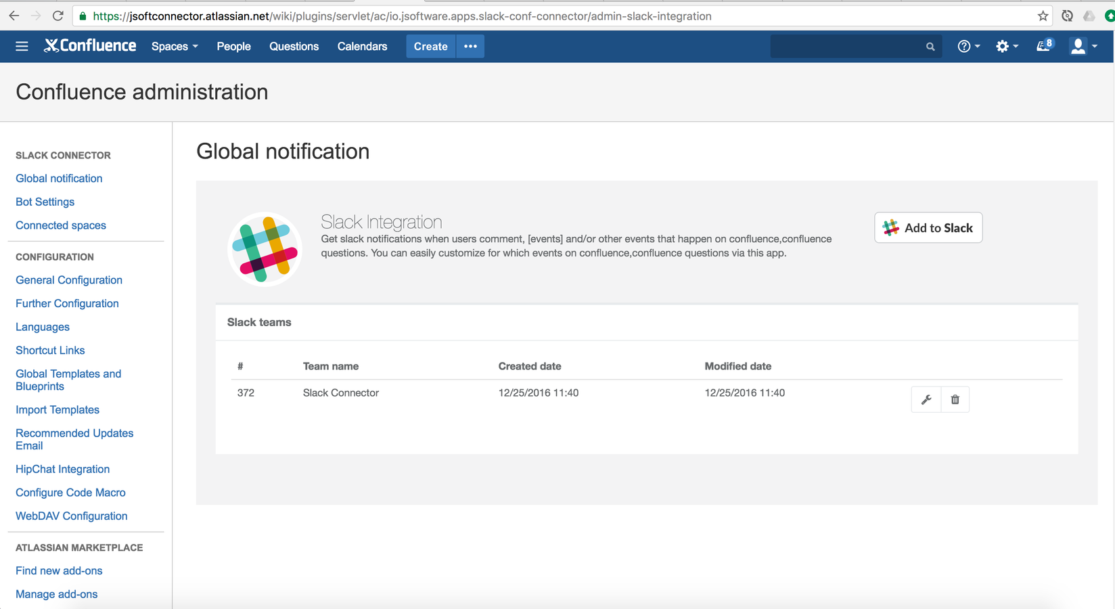The image size is (1115, 609).
Task: Click the Modified date column header
Action: (738, 366)
